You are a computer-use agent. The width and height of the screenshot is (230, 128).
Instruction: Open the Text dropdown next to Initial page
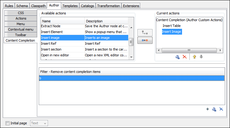point(39,123)
